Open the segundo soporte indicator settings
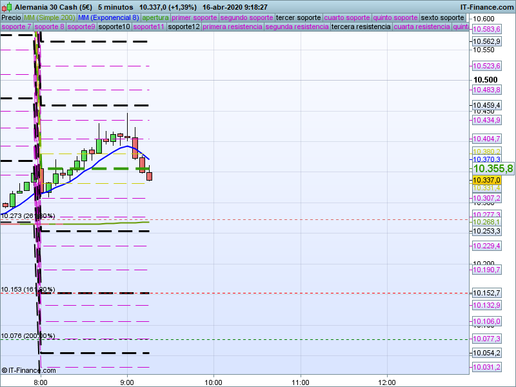516x387 pixels. tap(246, 17)
